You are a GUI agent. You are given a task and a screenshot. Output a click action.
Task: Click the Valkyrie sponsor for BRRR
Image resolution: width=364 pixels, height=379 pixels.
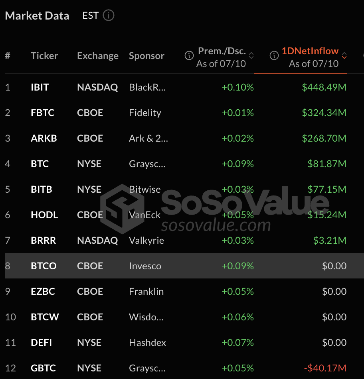[146, 240]
